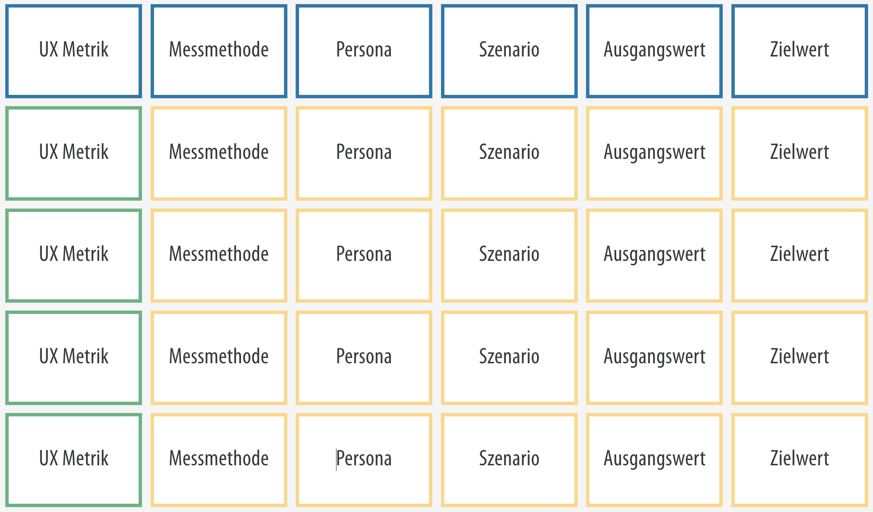
Task: Select the first green-bordered UX Metrik box
Action: 74,153
